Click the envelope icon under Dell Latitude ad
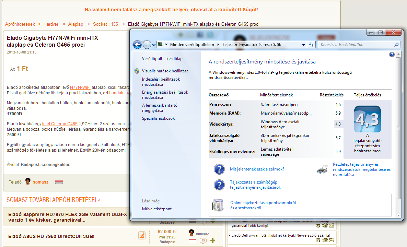 (332, 225)
